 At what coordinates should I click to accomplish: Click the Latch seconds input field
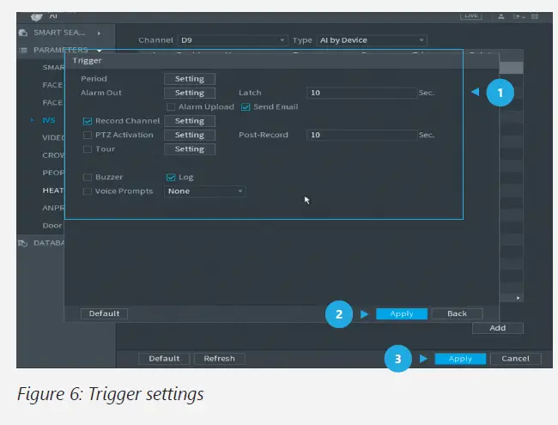tap(361, 93)
